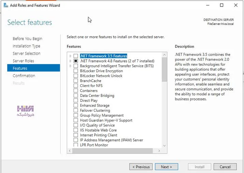Image resolution: width=244 pixels, height=173 pixels.
Task: Check the .NET Framework 3.5 Features box
Action: pos(76,56)
